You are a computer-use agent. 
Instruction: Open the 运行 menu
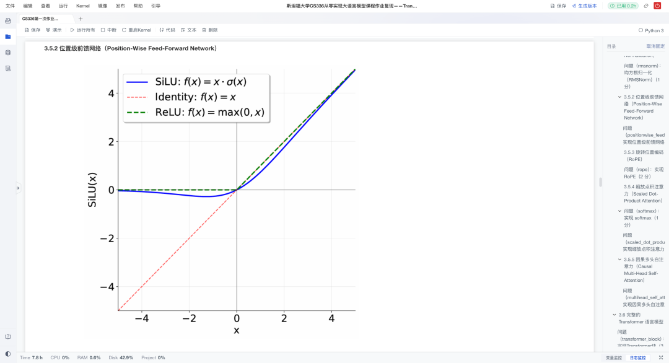pyautogui.click(x=63, y=6)
